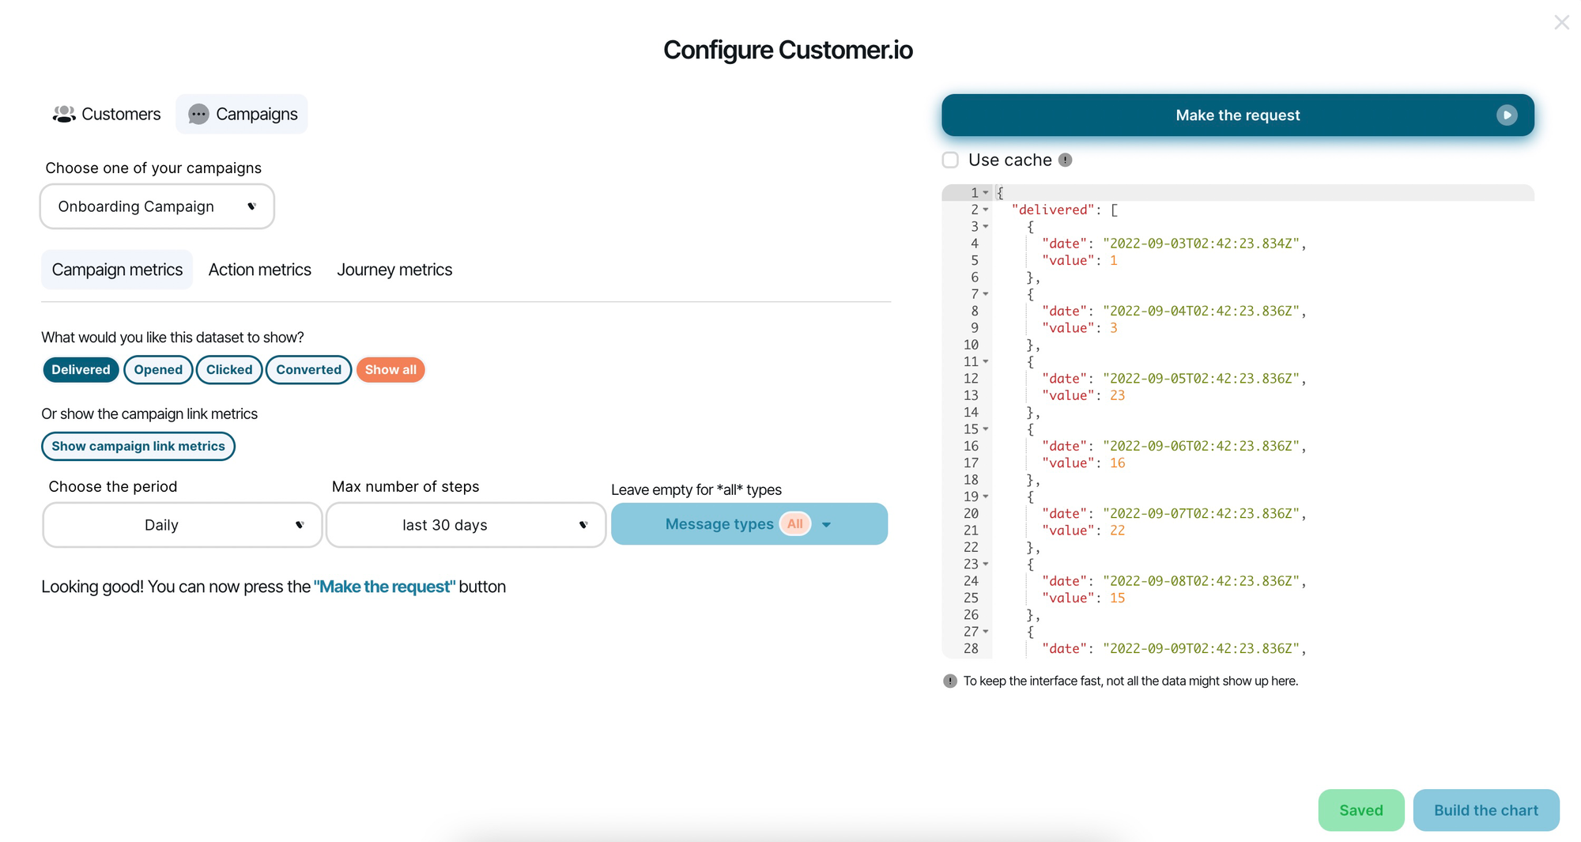Click the info icon next to Use cache
Screen dimensions: 1581x842
click(1066, 160)
